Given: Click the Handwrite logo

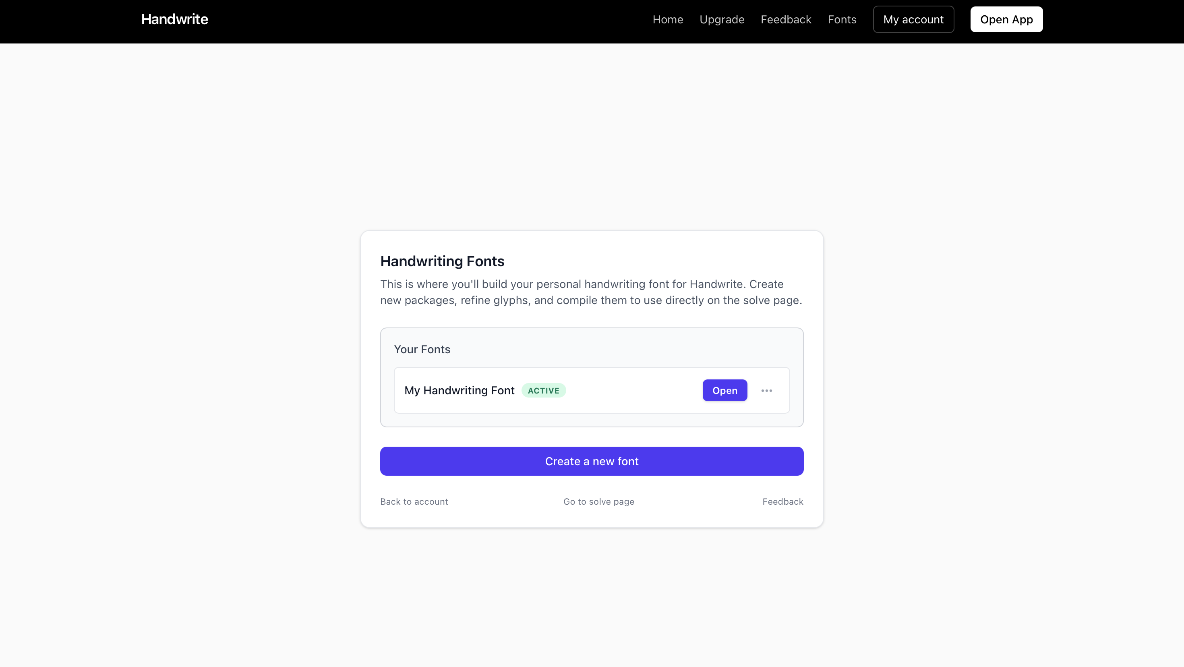Looking at the screenshot, I should (175, 19).
